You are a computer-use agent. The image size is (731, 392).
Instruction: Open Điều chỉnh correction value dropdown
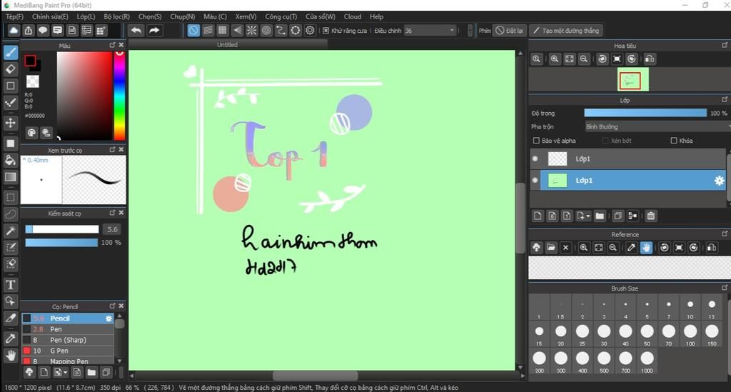click(x=430, y=31)
